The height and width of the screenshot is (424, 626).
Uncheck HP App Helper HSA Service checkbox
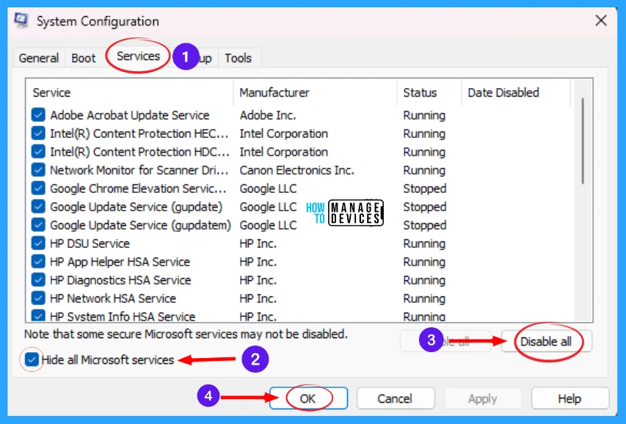[x=38, y=262]
